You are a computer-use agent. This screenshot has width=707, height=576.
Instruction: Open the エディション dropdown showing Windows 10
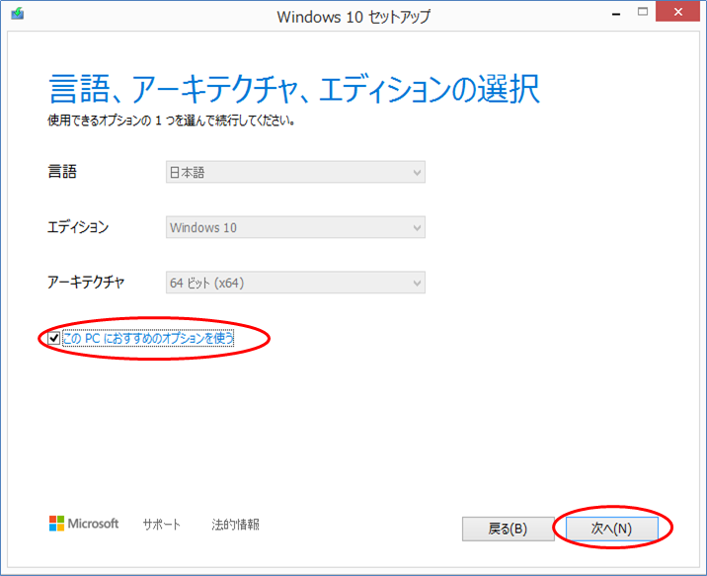(295, 227)
